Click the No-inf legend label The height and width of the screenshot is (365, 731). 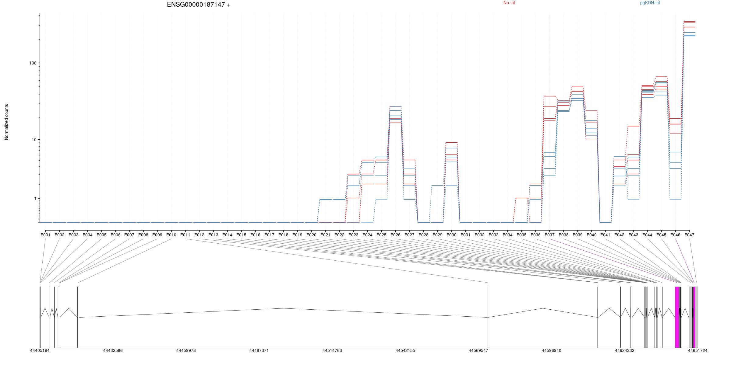(509, 3)
